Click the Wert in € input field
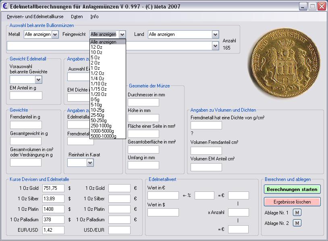Screen dimensions: 328x241 click(163, 195)
